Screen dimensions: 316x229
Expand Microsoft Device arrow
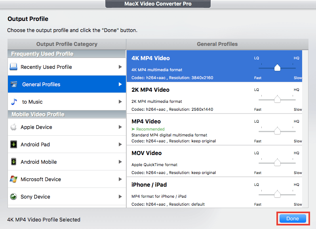tap(120, 179)
